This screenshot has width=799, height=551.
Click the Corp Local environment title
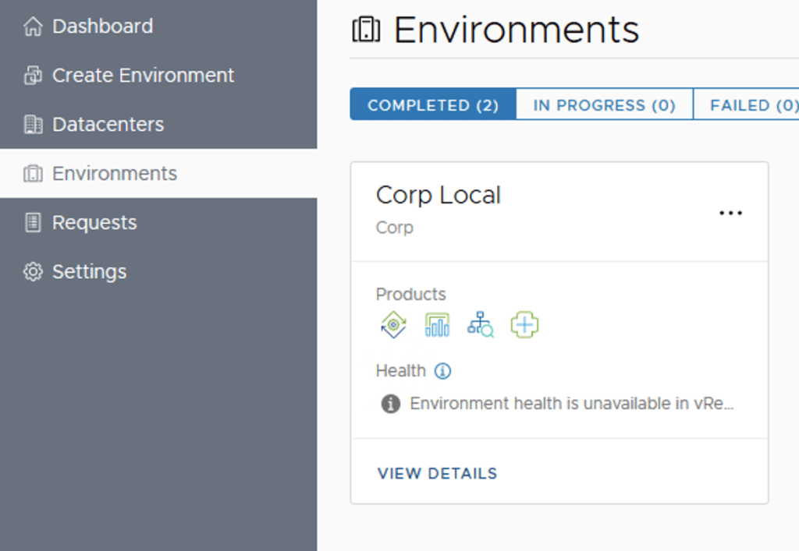pos(438,195)
